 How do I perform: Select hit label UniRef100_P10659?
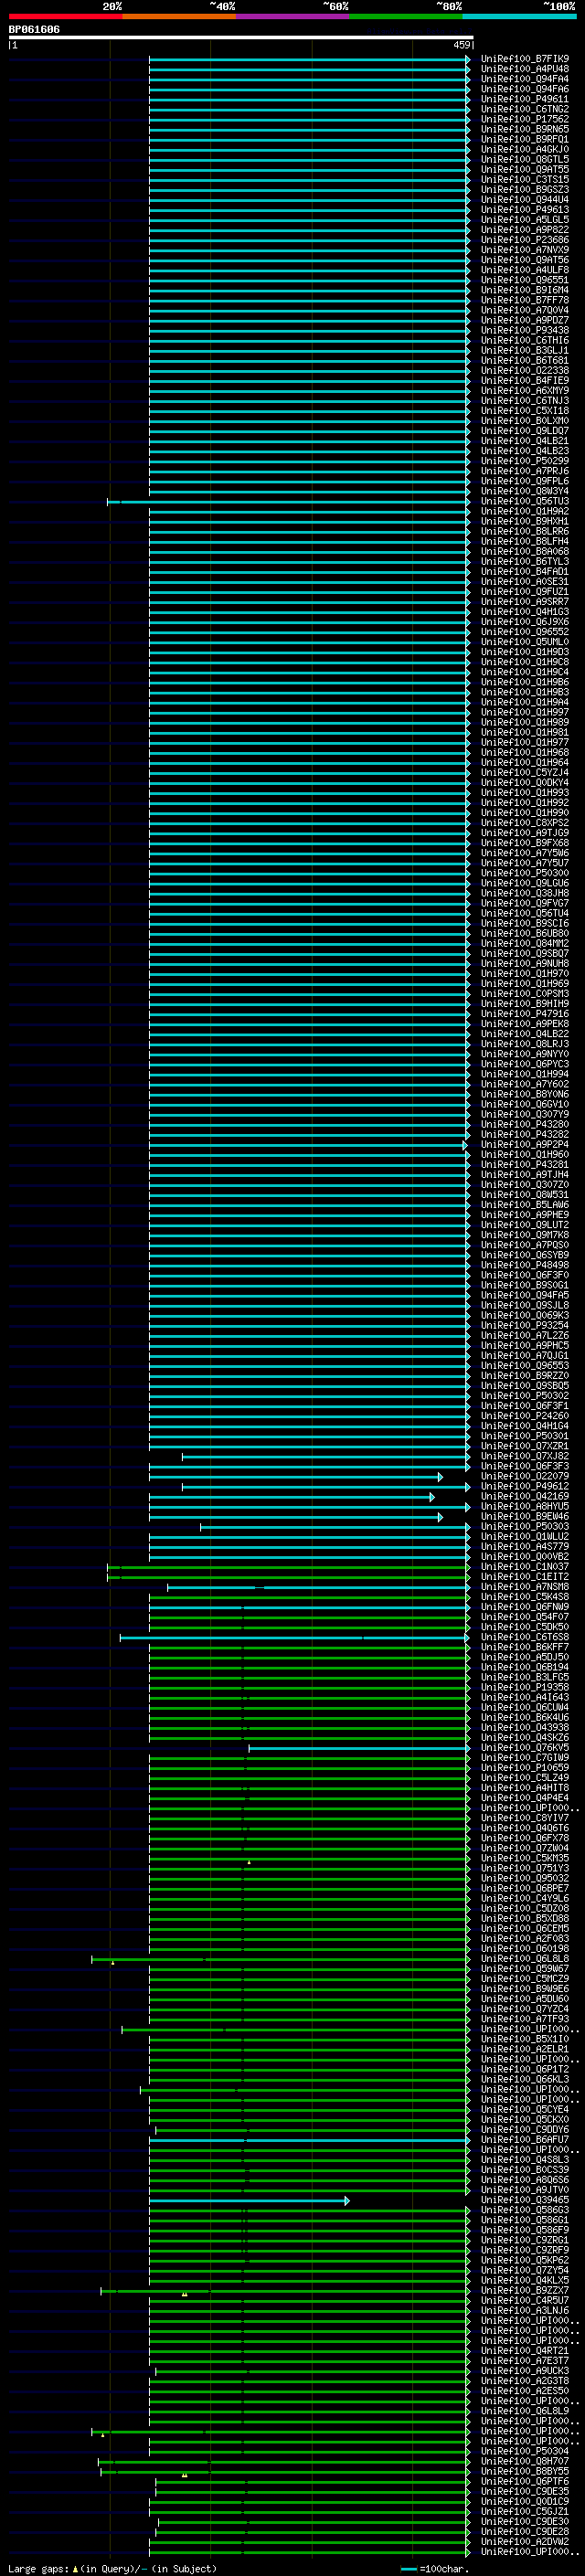pos(525,1768)
